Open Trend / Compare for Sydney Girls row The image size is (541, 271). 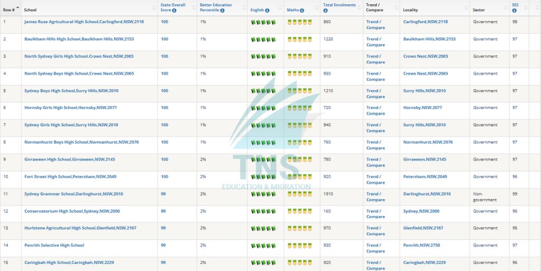click(376, 127)
